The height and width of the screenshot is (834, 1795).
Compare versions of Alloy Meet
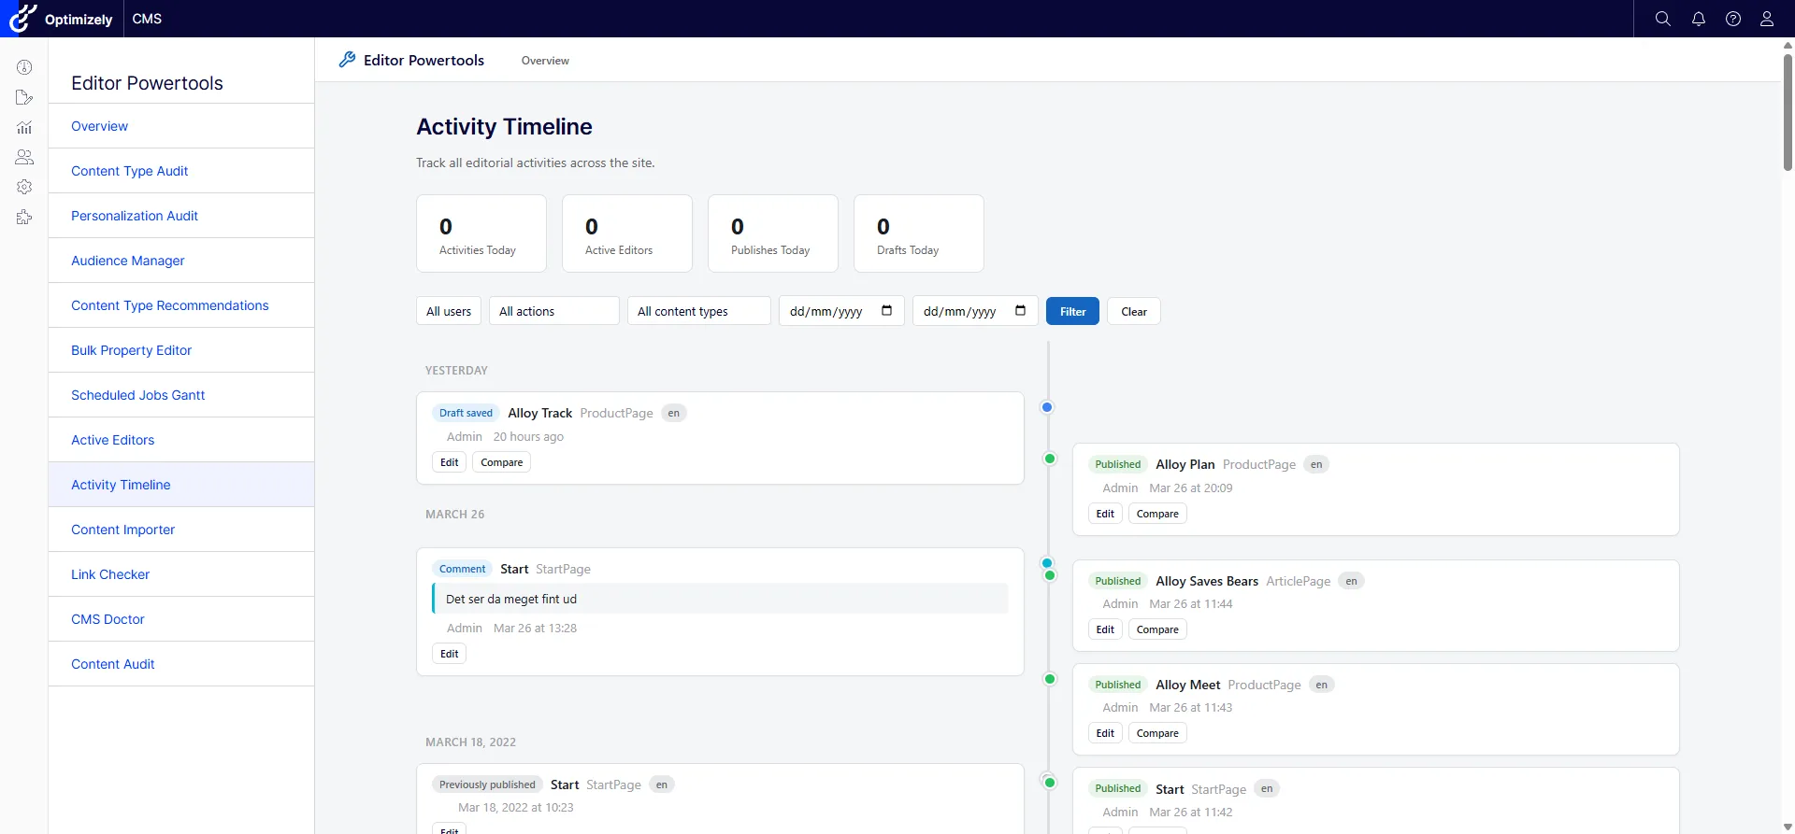pyautogui.click(x=1157, y=733)
